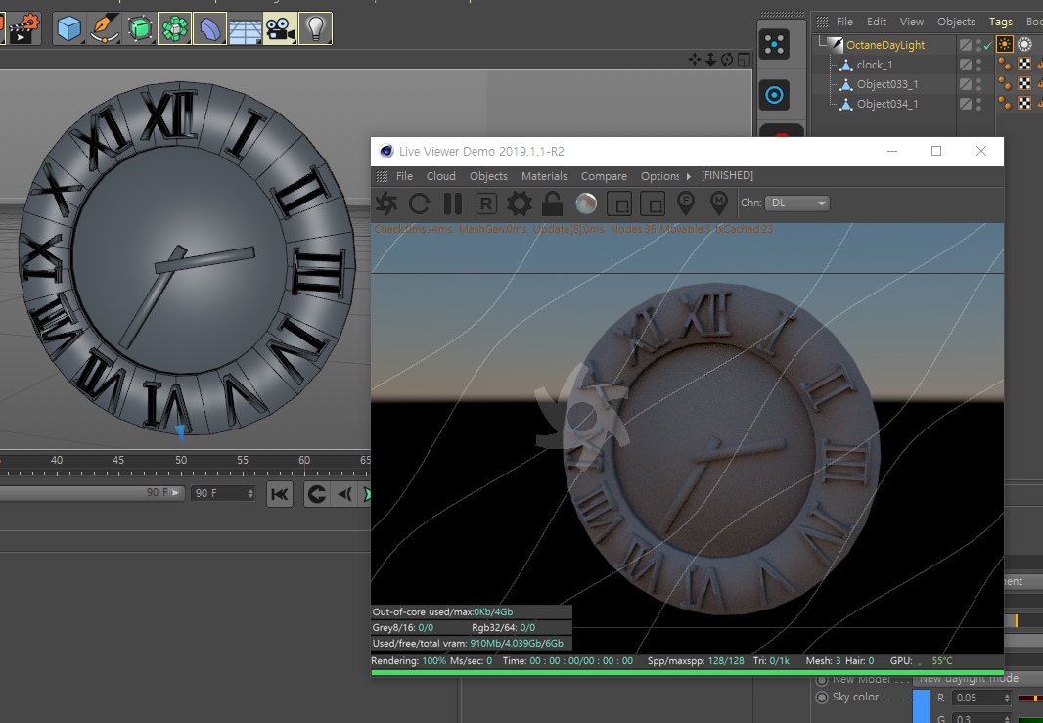Select the Spline Pen tool
1043x723 pixels.
click(x=105, y=28)
